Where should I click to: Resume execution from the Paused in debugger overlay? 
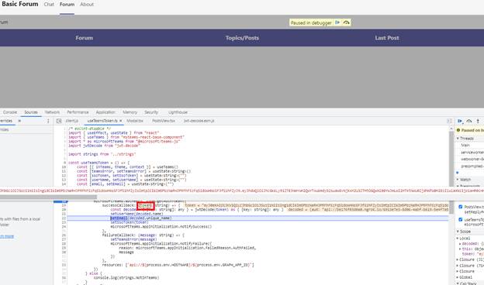click(x=337, y=22)
